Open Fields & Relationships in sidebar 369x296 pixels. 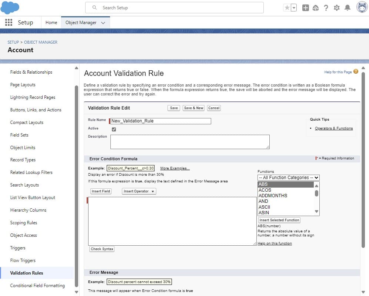(31, 72)
